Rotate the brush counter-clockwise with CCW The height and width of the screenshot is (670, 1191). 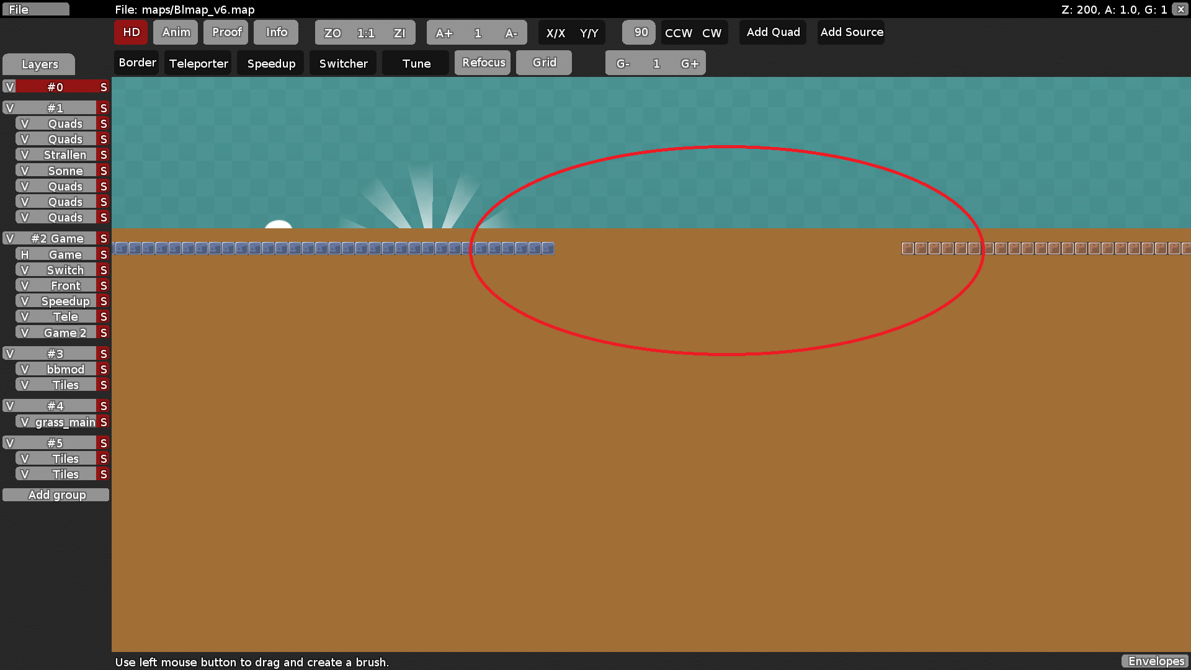click(678, 33)
